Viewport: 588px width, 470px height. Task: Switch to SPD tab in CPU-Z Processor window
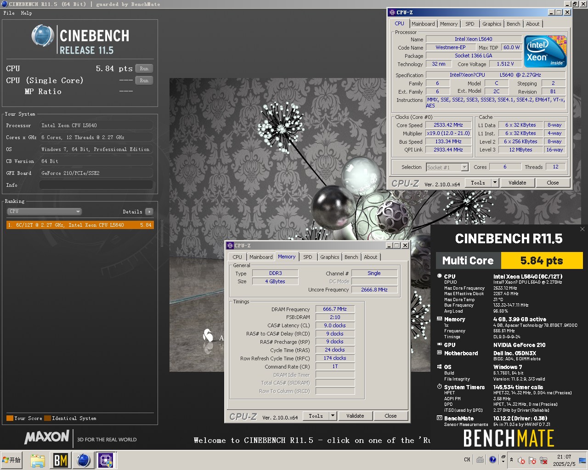(470, 24)
